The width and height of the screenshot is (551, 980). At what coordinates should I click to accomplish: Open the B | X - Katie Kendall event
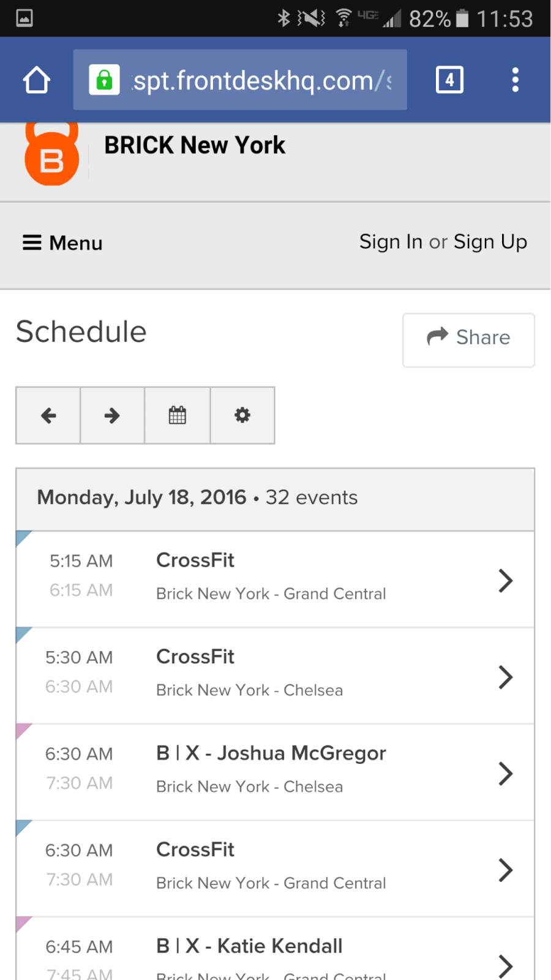pos(275,949)
